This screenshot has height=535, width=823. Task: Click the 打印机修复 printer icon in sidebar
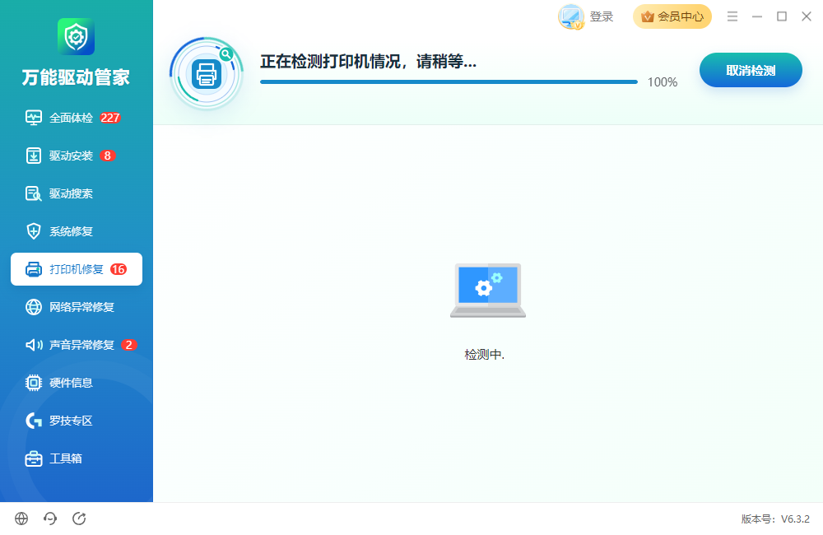pyautogui.click(x=34, y=269)
